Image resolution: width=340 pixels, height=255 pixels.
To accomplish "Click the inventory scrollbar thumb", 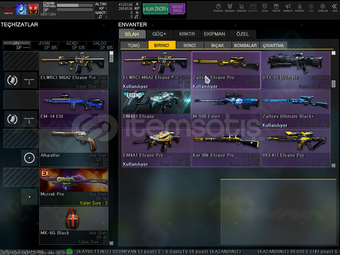I will 333,84.
